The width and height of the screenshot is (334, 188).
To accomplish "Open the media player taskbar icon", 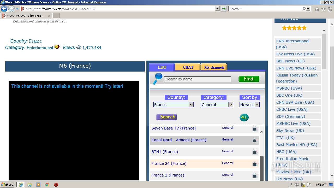I will tap(38, 185).
